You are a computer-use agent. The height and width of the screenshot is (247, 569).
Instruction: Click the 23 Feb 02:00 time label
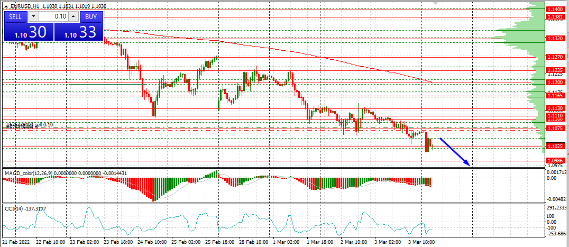click(x=84, y=242)
